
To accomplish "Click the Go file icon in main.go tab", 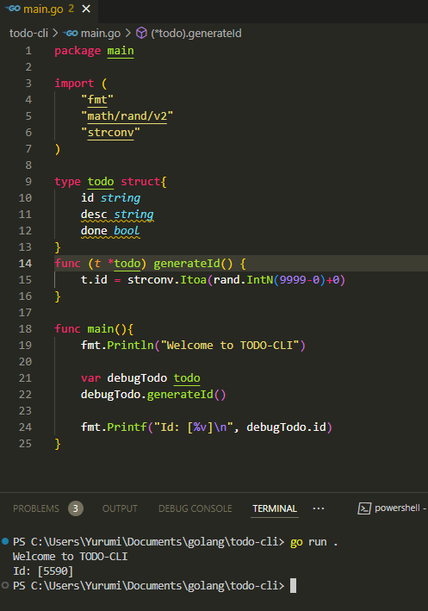I will point(13,9).
